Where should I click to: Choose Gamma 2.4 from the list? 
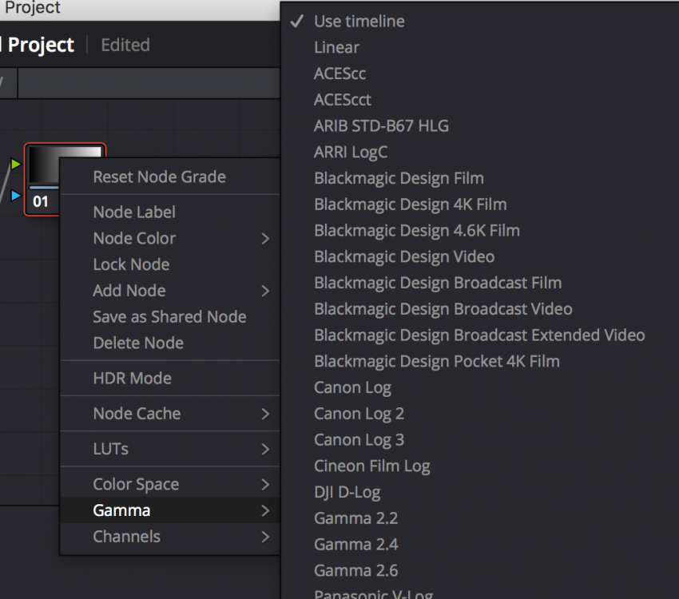click(x=355, y=545)
